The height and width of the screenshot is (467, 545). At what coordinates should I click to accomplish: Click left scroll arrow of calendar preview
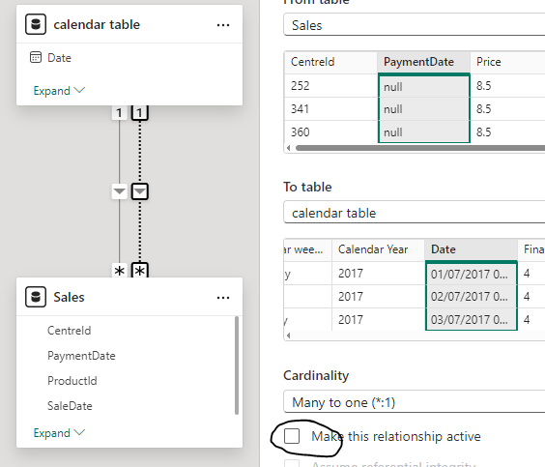pos(289,336)
